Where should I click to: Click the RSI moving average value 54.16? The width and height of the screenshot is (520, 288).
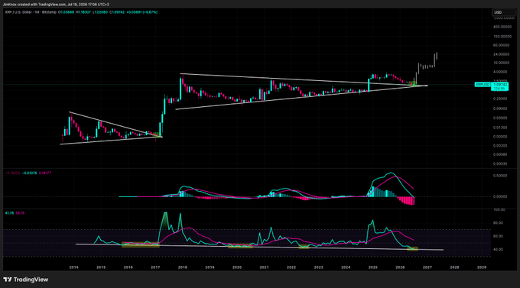20,213
